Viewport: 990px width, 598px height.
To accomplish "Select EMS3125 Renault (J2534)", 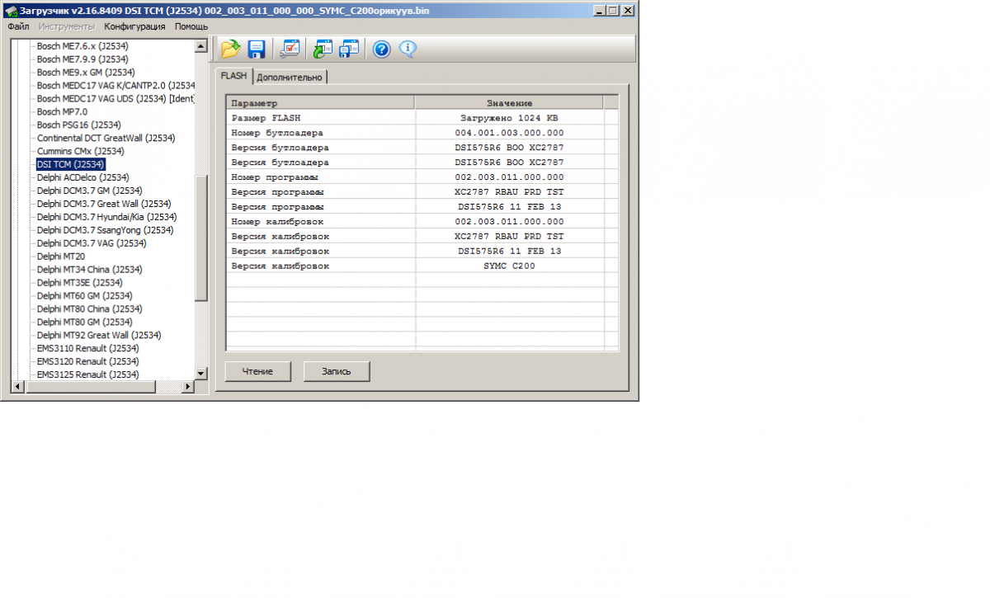I will coord(88,374).
